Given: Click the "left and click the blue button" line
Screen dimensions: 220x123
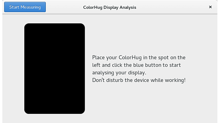Looking at the screenshot, I should (136, 65).
